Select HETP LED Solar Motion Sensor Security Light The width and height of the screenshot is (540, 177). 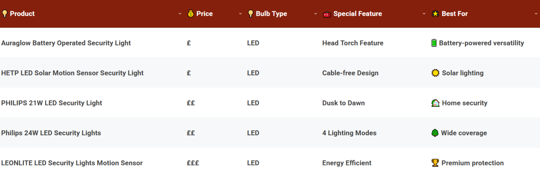pos(72,73)
